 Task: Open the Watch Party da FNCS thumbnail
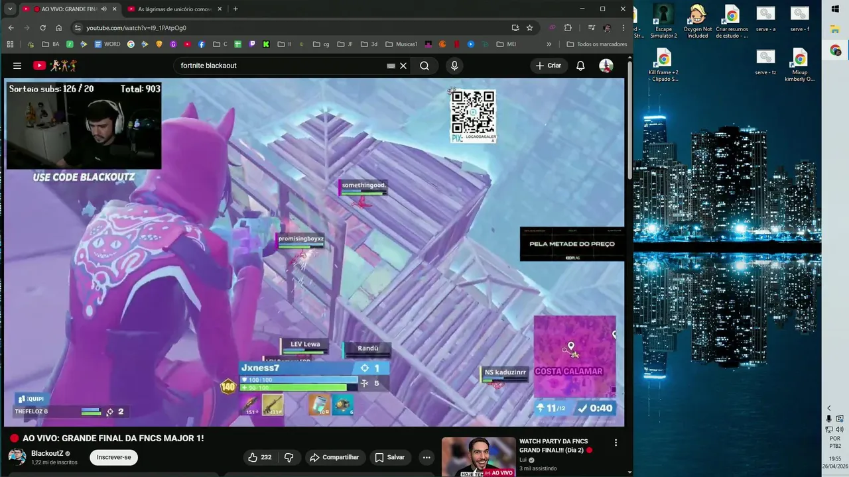(x=478, y=456)
